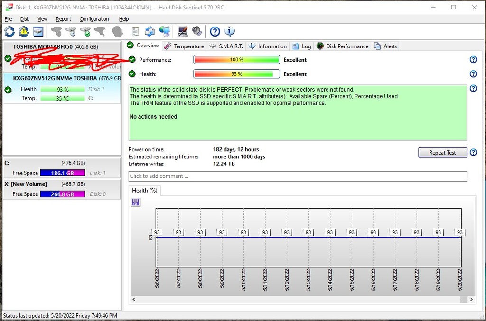Click the monitor with pen configuration icon
Image resolution: width=486 pixels, height=321 pixels.
click(x=182, y=31)
